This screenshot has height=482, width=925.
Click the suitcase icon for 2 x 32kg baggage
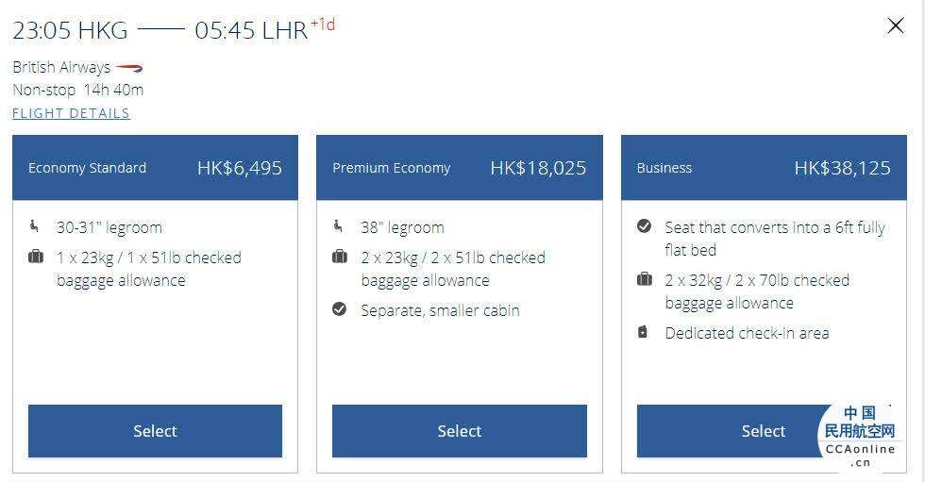[x=644, y=278]
